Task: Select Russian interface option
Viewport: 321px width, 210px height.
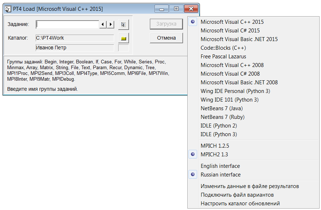Action: coord(253,175)
